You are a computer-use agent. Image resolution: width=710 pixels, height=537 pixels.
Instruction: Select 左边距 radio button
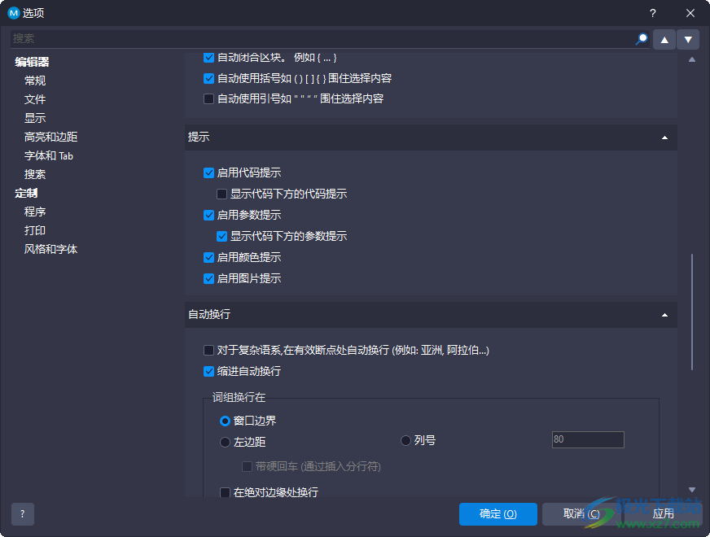click(225, 442)
